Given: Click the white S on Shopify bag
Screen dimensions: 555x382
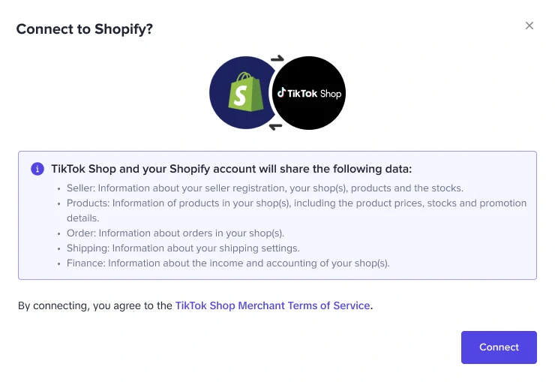Looking at the screenshot, I should tap(240, 95).
